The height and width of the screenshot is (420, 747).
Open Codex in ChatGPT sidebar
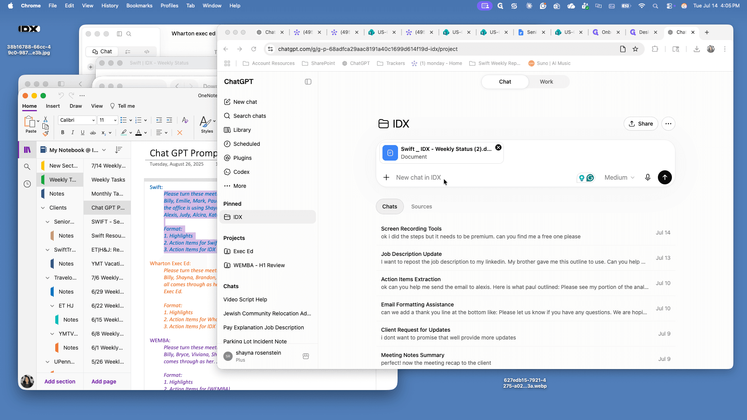268,172
